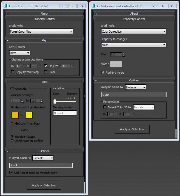The height and width of the screenshot is (196, 180).
Task: Click the Map ID end spinner arrows
Action: 39,66
